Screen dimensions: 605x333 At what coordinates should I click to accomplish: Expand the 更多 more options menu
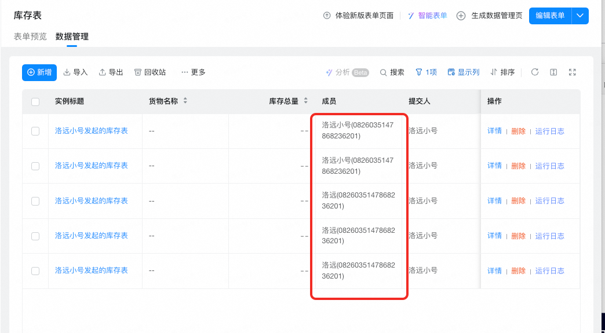(x=194, y=72)
